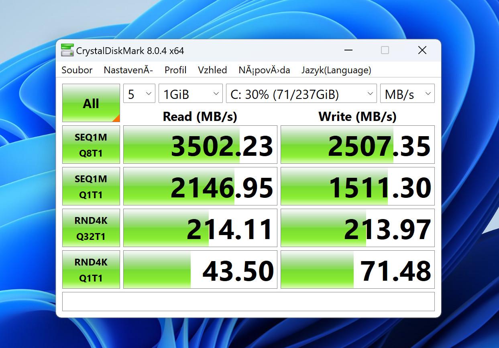Open the Nápověda menu

coord(264,70)
